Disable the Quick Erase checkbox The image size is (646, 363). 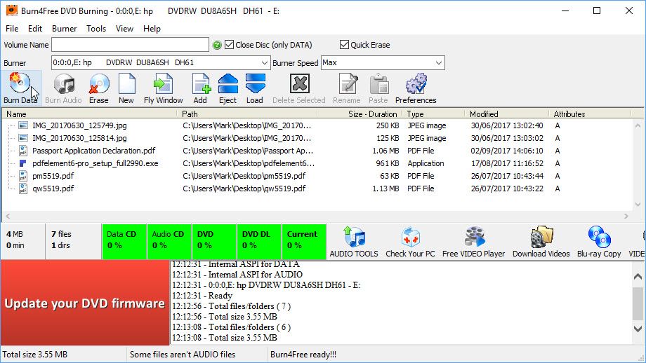click(x=344, y=45)
